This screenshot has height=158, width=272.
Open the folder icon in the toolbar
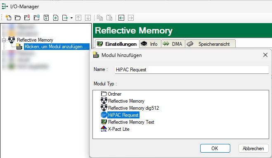click(17, 18)
